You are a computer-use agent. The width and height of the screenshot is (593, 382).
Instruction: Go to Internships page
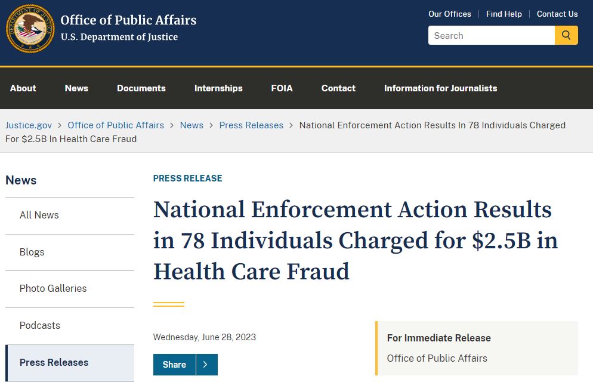coord(218,88)
